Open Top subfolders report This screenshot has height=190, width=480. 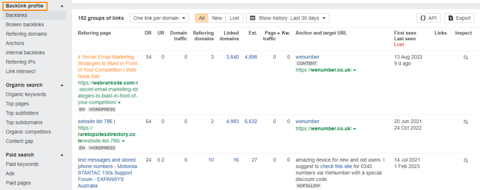click(x=22, y=113)
